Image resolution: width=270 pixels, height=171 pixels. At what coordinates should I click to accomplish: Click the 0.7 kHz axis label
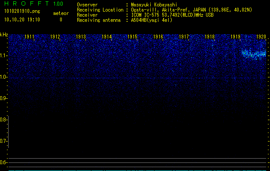coord(3,141)
